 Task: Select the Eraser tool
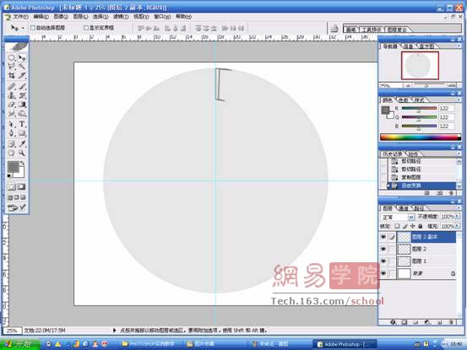tap(12, 105)
